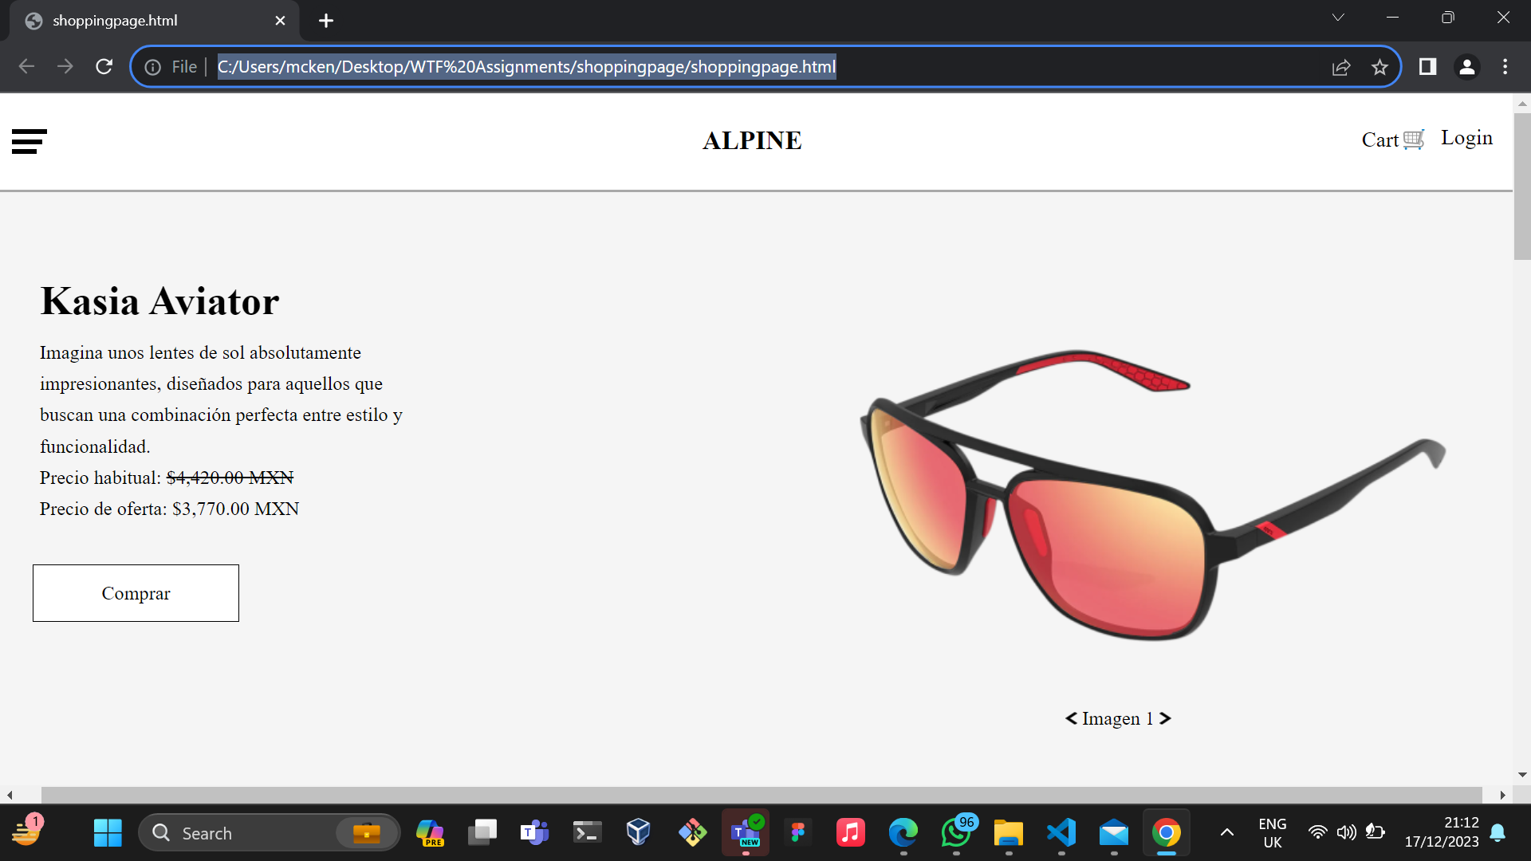This screenshot has height=861, width=1531.
Task: Open WhatsApp from the taskbar
Action: point(956,832)
